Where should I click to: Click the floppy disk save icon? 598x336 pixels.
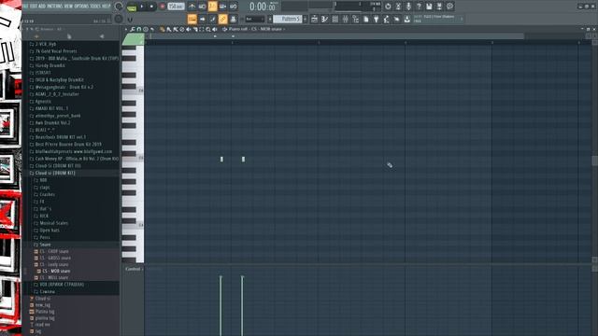point(429,7)
